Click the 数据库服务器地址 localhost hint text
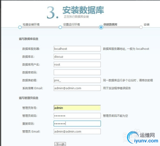 [x=126, y=49]
